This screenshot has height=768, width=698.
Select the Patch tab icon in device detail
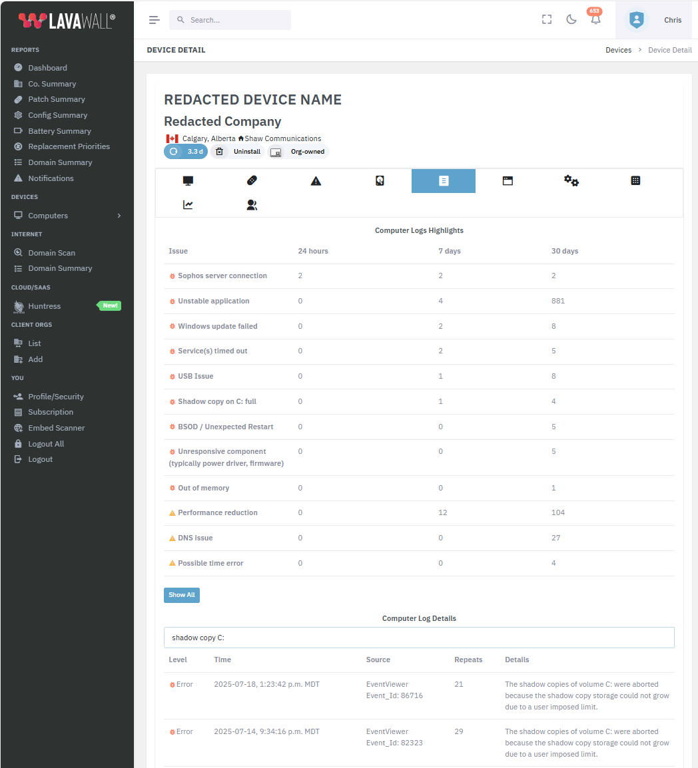click(252, 180)
